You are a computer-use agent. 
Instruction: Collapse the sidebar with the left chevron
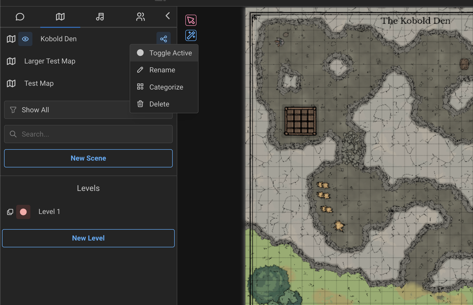[168, 16]
